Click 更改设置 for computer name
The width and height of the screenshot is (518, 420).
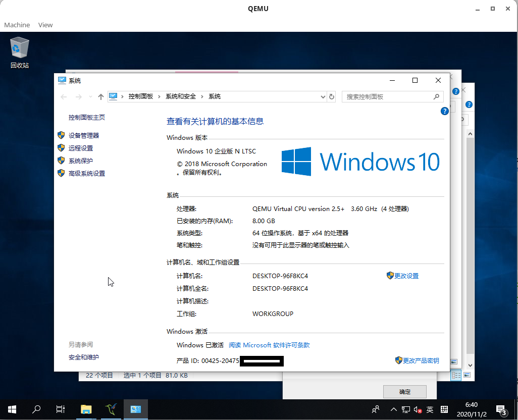coord(406,276)
